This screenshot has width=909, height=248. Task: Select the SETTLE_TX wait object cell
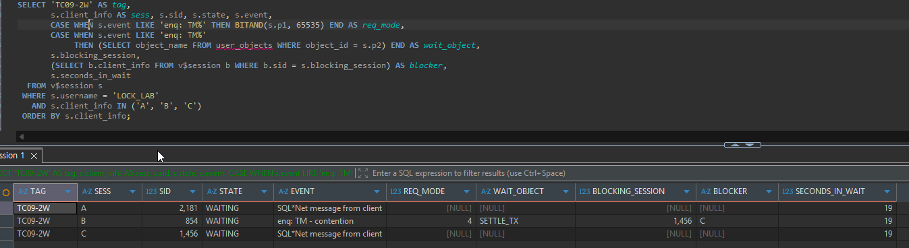click(525, 221)
